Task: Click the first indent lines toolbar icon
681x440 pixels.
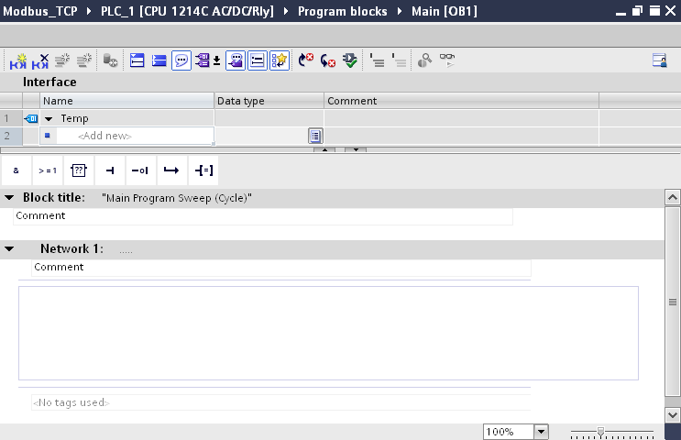Action: [x=377, y=60]
